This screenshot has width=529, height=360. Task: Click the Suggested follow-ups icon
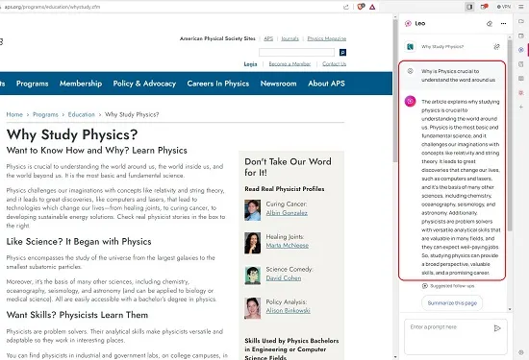425,286
